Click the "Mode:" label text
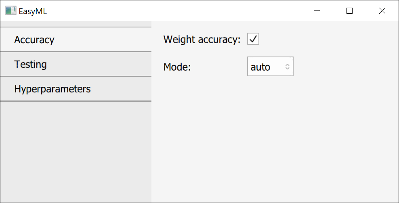Screen dimensions: 399x203 [x=177, y=67]
